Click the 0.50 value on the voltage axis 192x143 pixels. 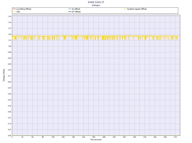(x=9, y=94)
